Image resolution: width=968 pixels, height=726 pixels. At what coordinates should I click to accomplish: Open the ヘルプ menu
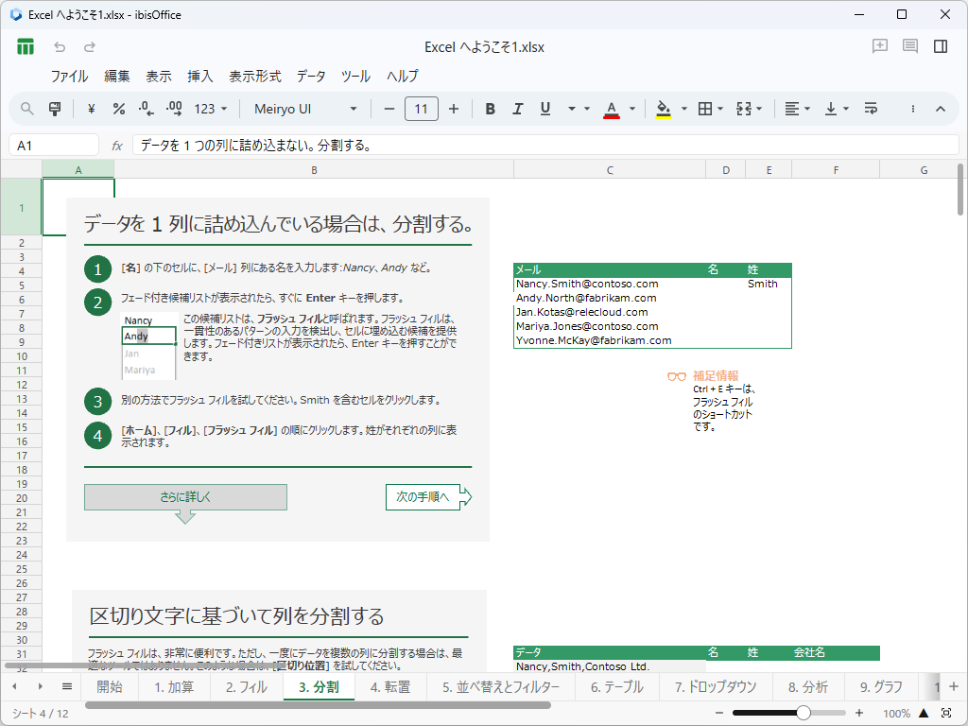coord(403,76)
